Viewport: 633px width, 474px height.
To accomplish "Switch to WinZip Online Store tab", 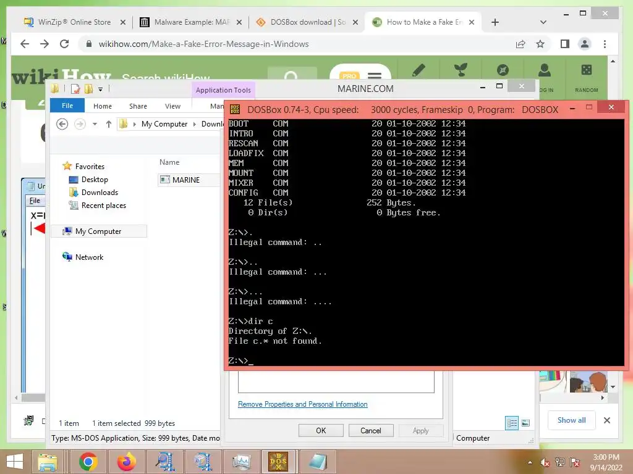I will point(74,22).
